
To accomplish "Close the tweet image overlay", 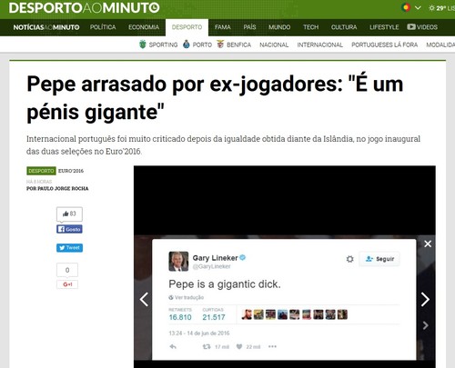I will coord(428,244).
